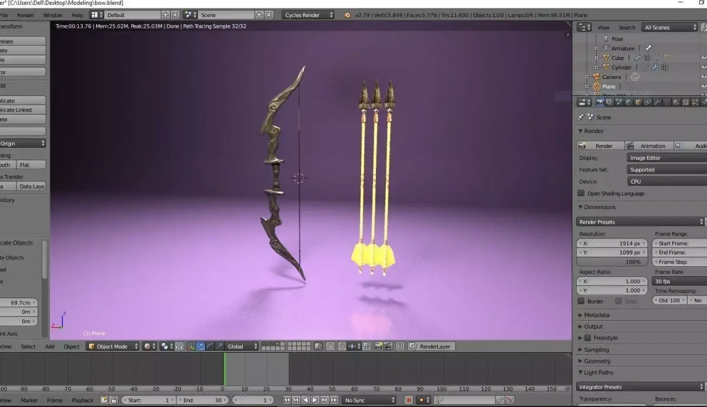This screenshot has height=407, width=707.
Task: Toggle visibility eye of Plane
Action: click(x=703, y=86)
